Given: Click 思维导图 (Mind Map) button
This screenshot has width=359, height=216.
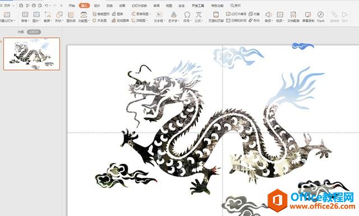Looking at the screenshot, I should click(141, 14).
